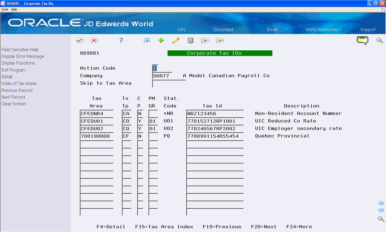Select the pencil edit icon
Image resolution: width=386 pixels, height=232 pixels.
click(x=176, y=40)
